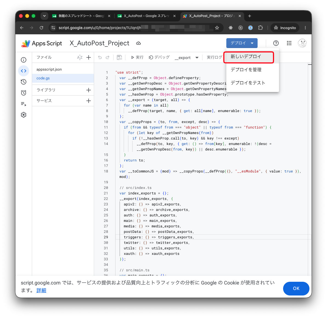Viewport: 327px width, 318px height.
Task: Open the Google apps grid icon
Action: pos(289,43)
